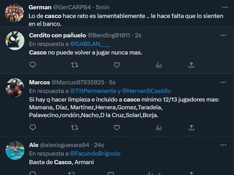Open the @FacundoBrignolo mention link
Screen dimensions: 234x175
[x=95, y=153]
